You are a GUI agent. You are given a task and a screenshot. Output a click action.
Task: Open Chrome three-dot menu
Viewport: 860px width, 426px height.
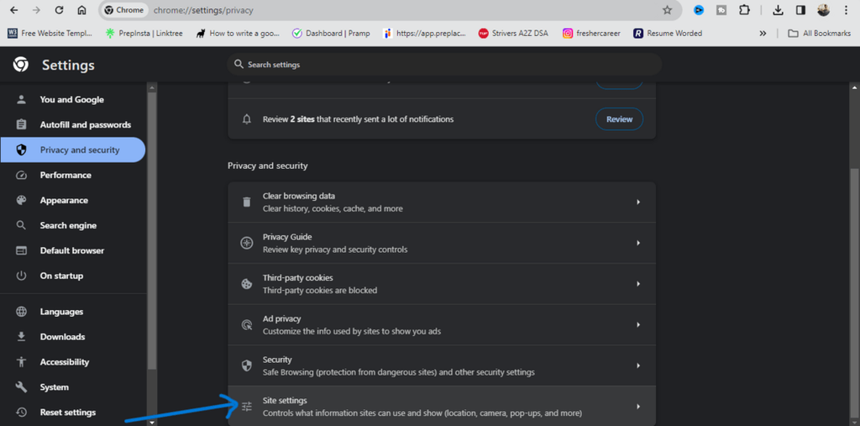[x=845, y=10]
